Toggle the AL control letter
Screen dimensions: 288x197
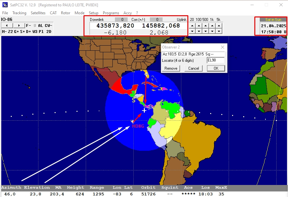click(40, 25)
